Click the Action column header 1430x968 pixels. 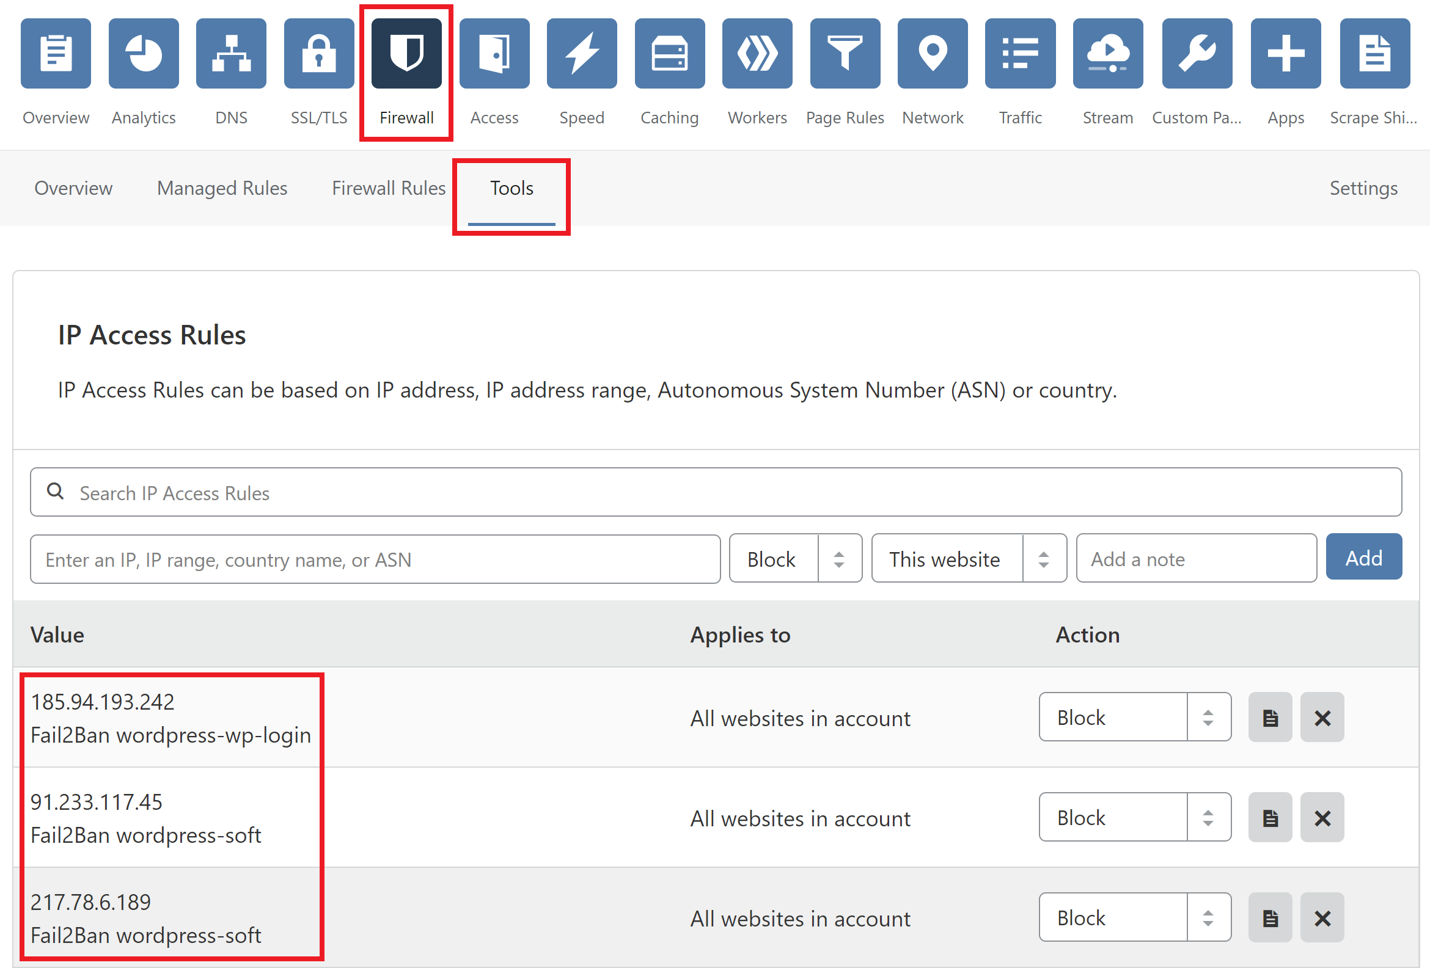pyautogui.click(x=1088, y=635)
